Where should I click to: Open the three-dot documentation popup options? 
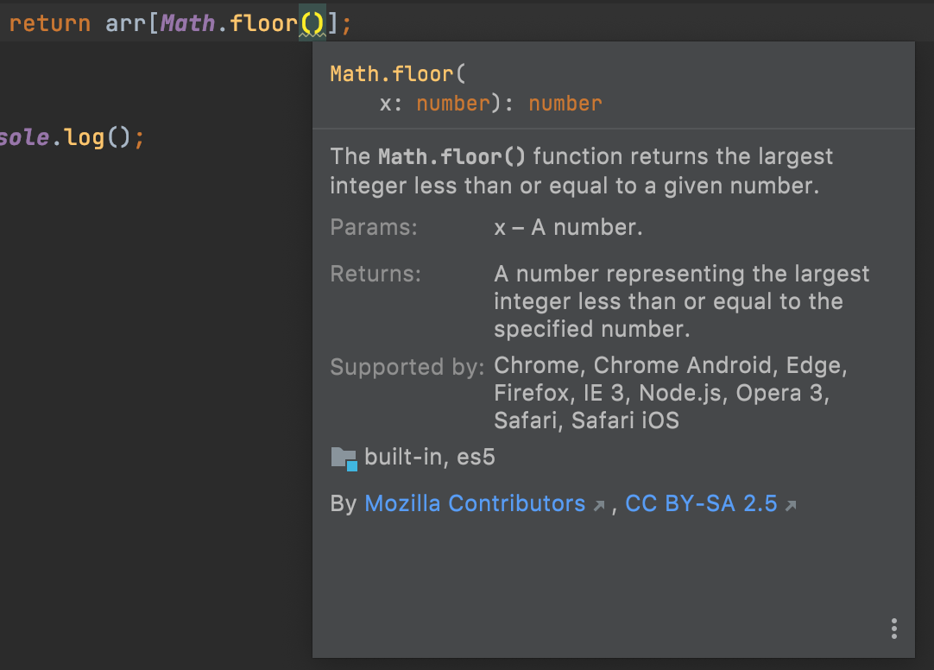click(x=893, y=629)
